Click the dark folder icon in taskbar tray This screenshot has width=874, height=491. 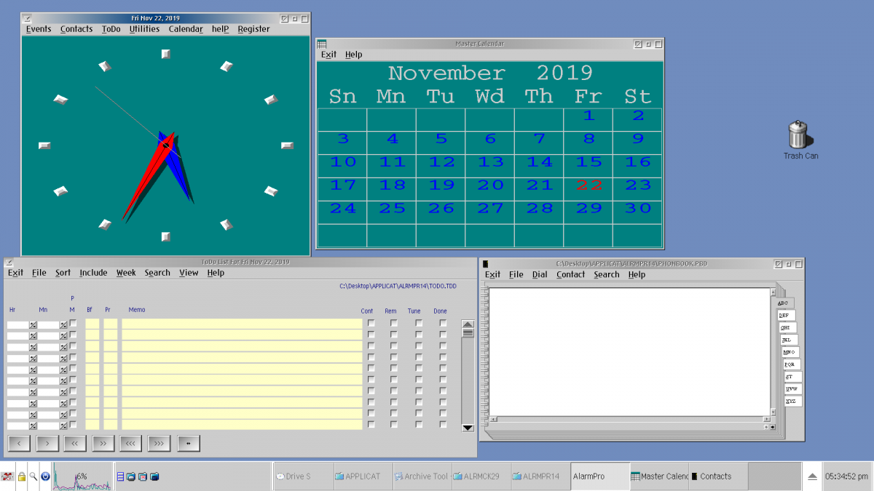point(155,476)
